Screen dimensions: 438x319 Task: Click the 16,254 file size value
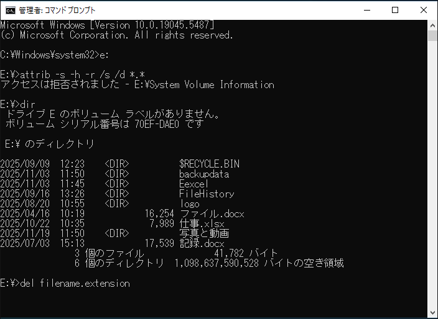(x=159, y=214)
